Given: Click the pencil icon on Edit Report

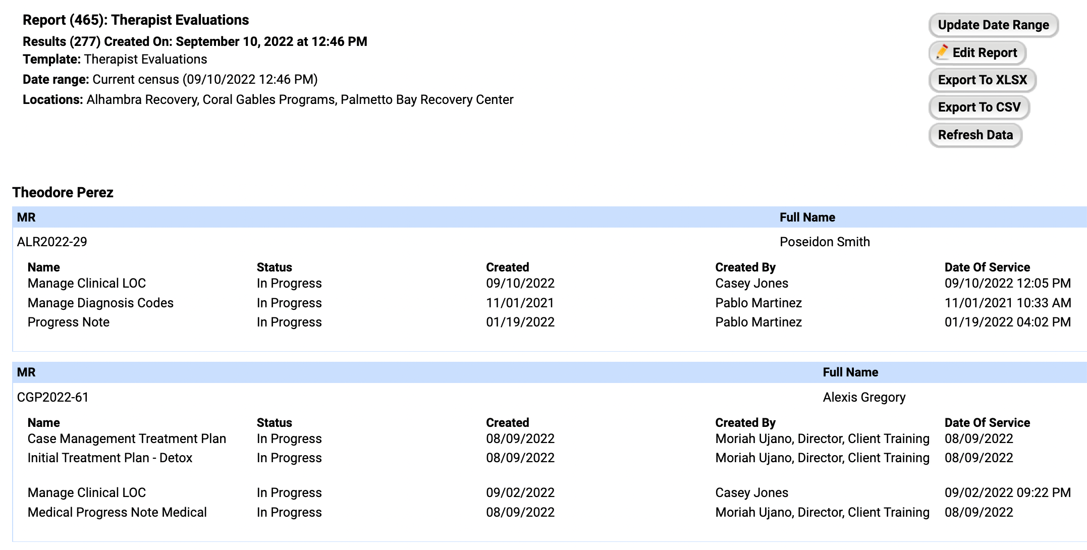Looking at the screenshot, I should click(942, 52).
